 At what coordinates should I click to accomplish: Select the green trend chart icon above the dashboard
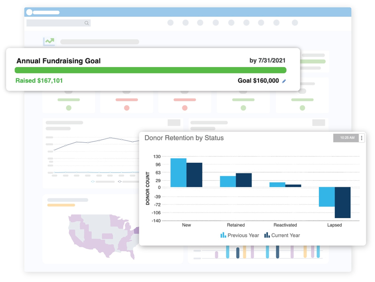(49, 41)
